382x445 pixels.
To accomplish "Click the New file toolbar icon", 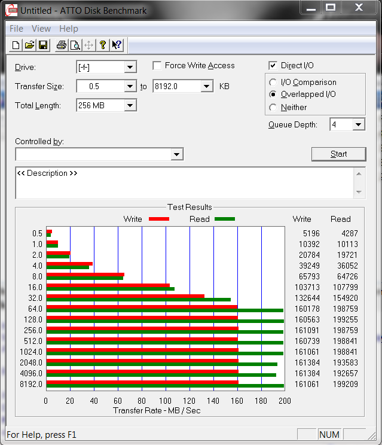I will [x=16, y=45].
